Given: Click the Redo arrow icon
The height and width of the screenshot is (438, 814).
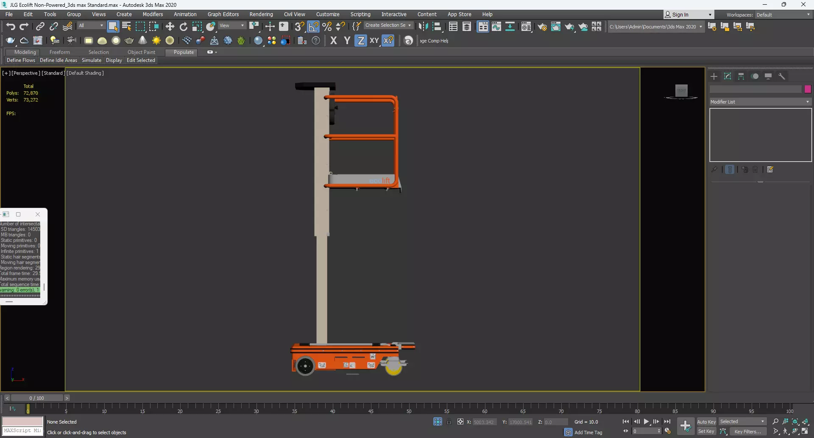Looking at the screenshot, I should click(24, 26).
